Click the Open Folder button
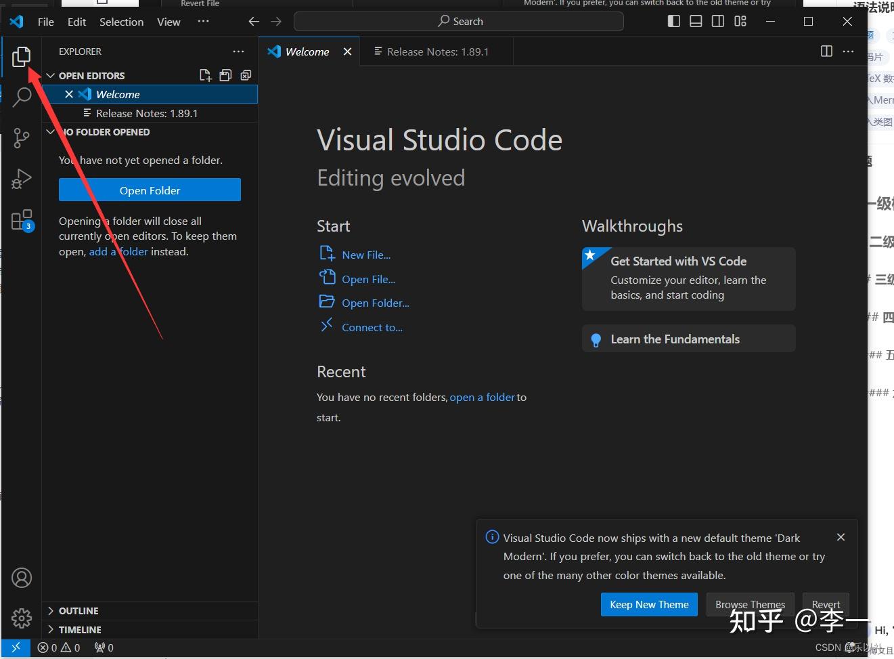This screenshot has height=659, width=894. 150,190
